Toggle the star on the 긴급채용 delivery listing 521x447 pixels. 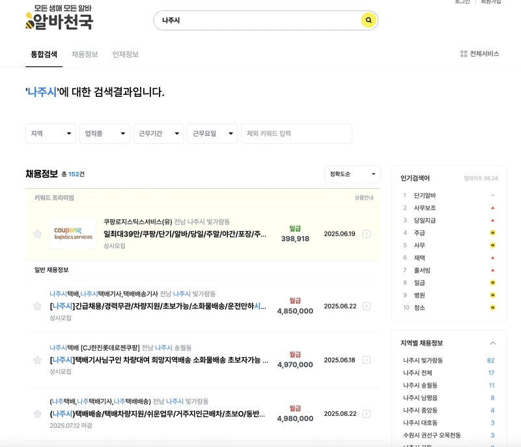coord(36,306)
